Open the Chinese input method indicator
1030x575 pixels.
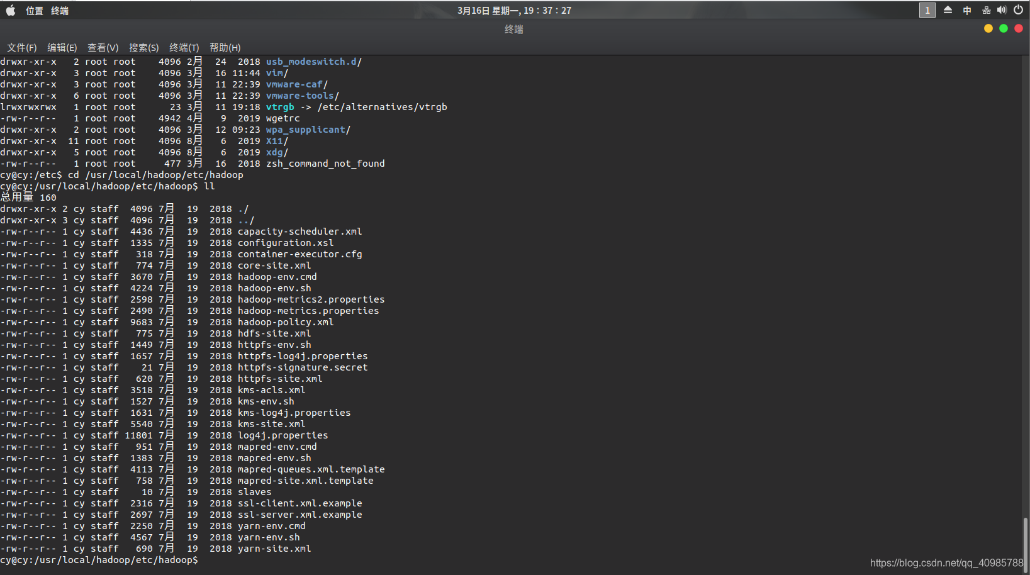967,10
